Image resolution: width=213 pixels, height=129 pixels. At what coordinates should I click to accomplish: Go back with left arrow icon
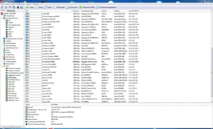tap(2, 7)
